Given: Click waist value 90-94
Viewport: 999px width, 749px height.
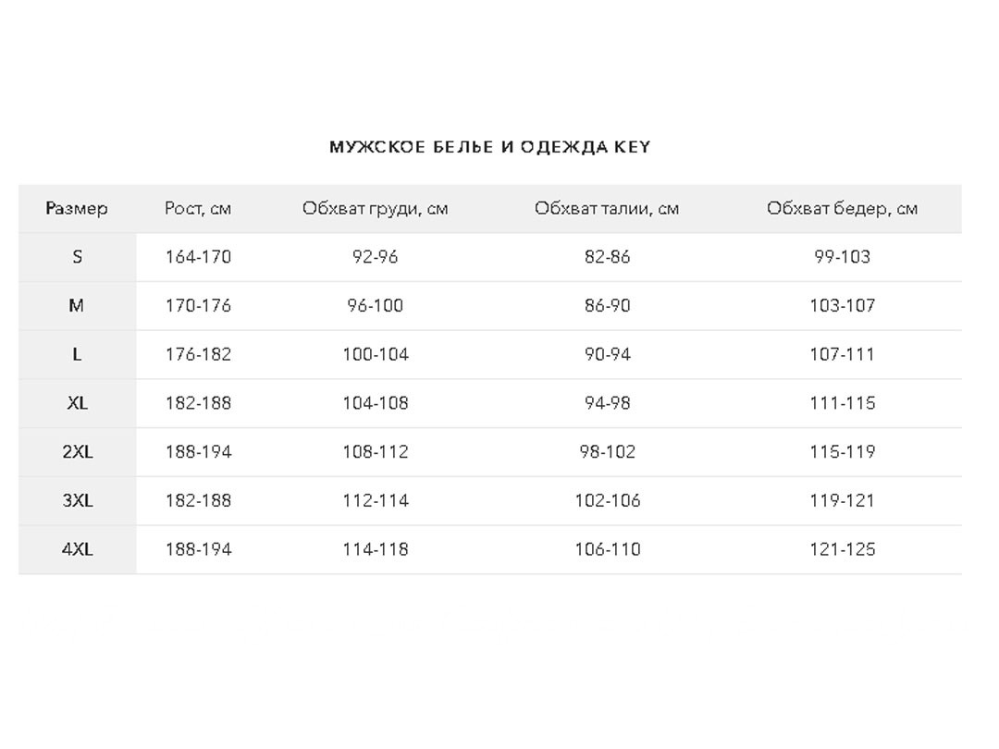Looking at the screenshot, I should pos(607,354).
